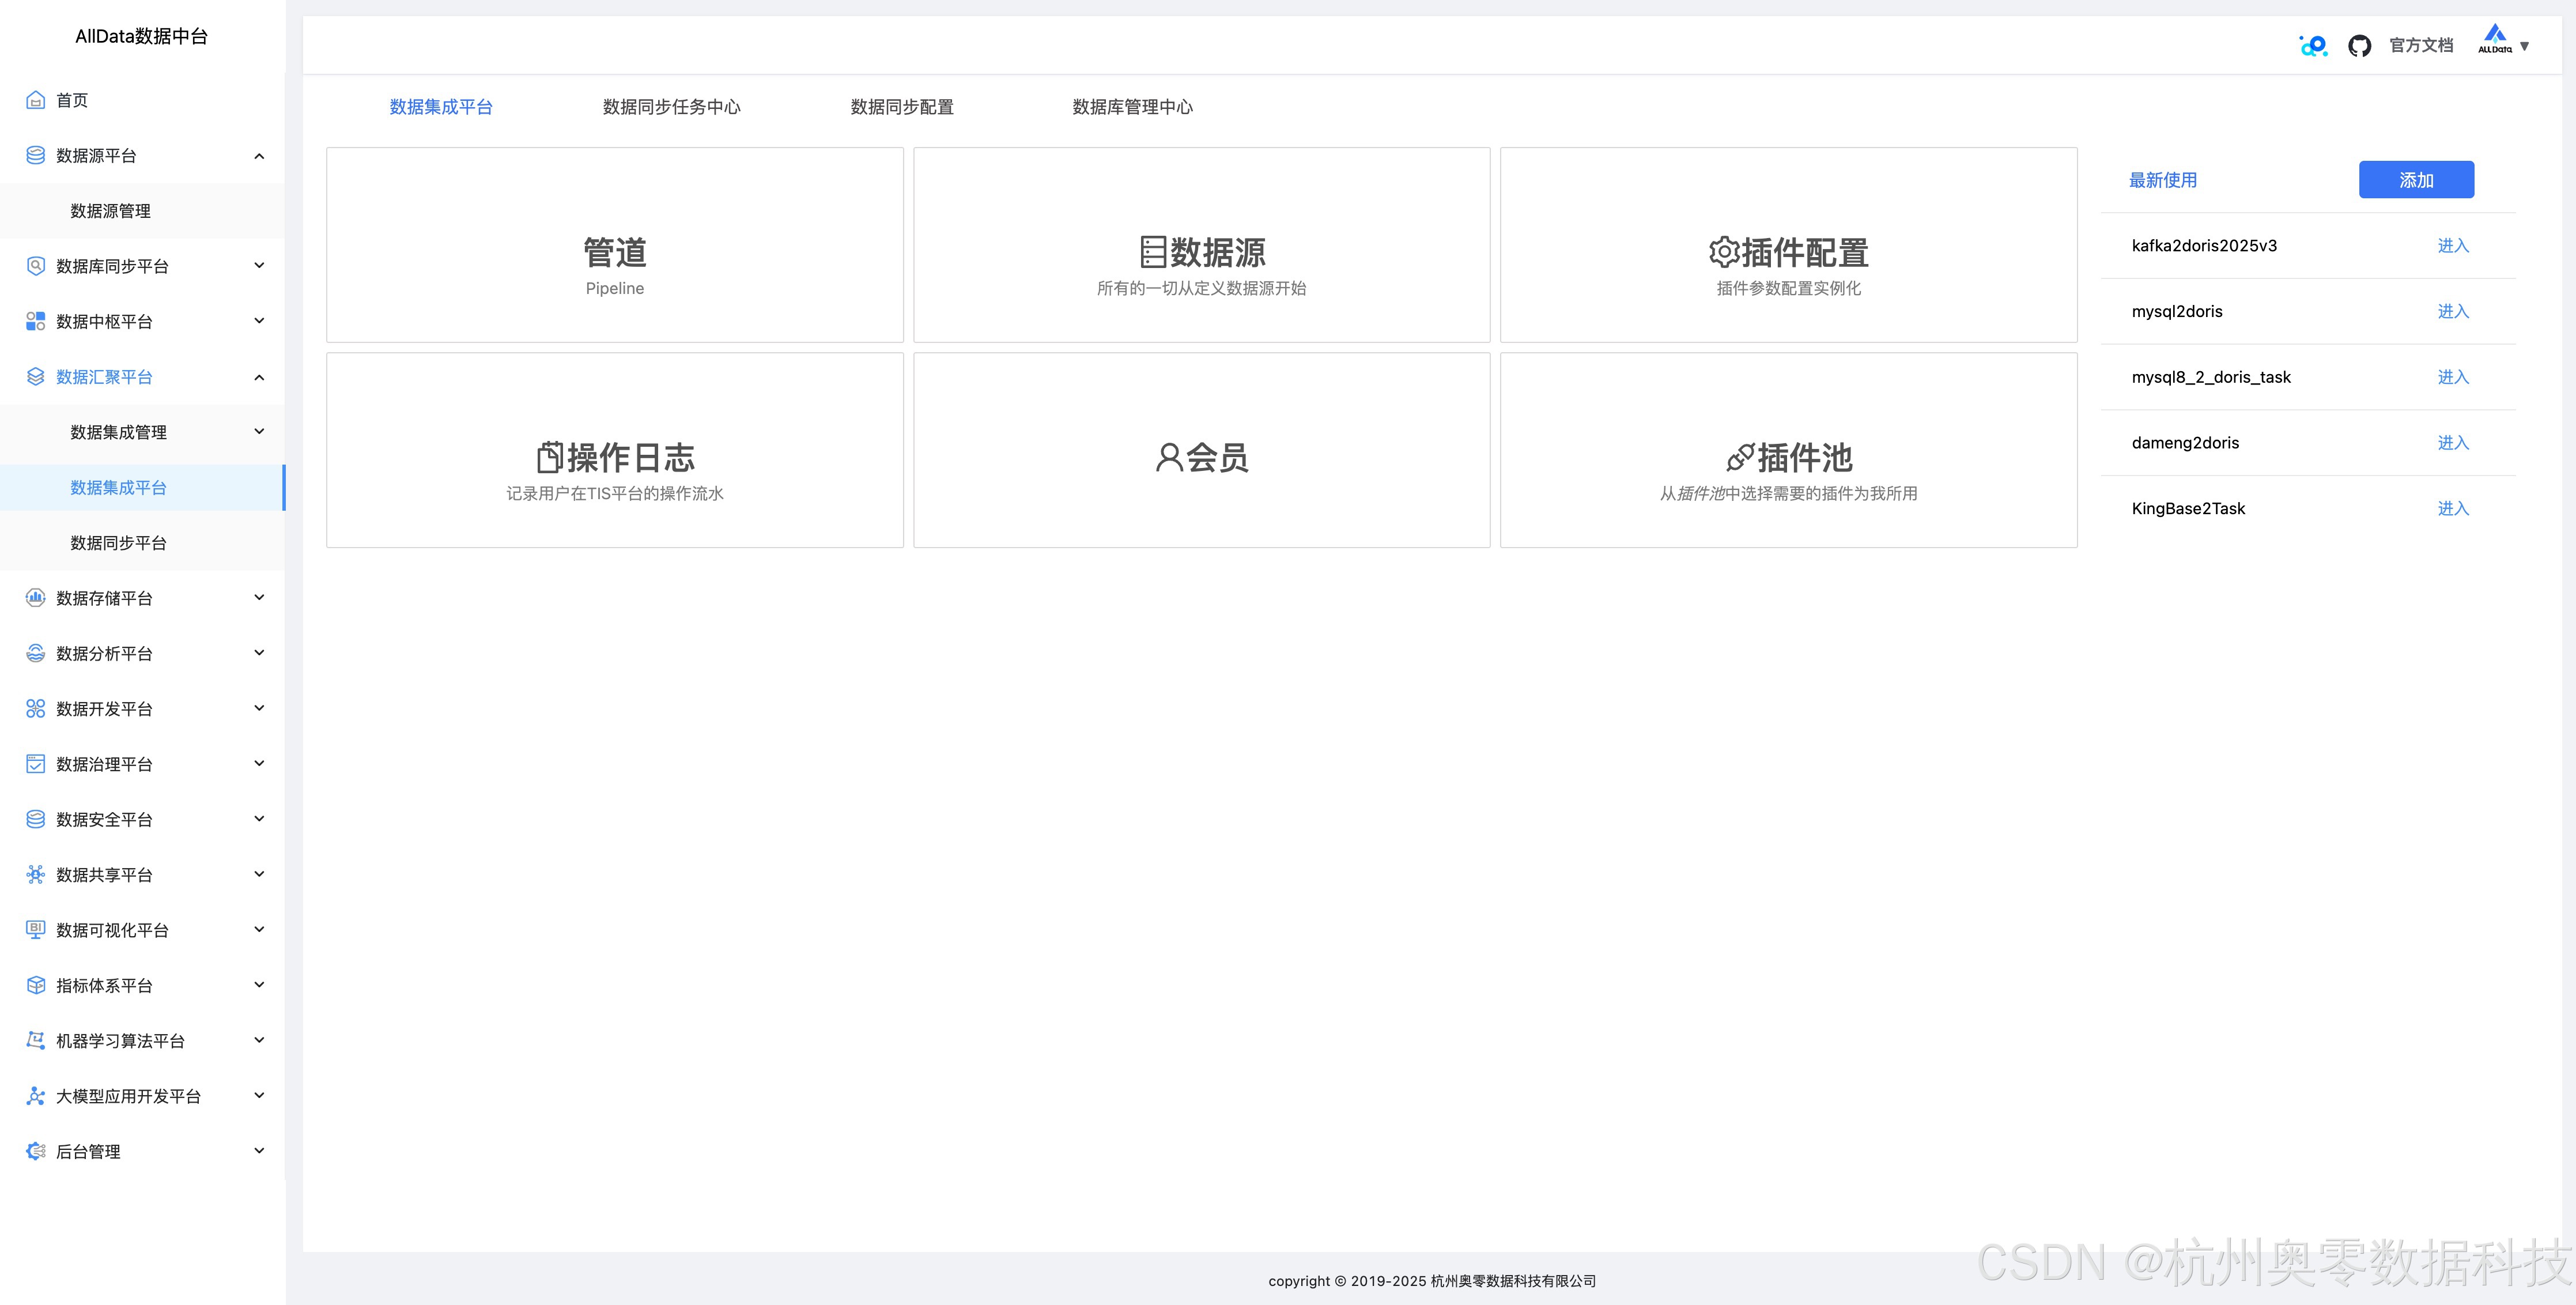This screenshot has width=2576, height=1305.
Task: Open the user dropdown arrow in header
Action: [2525, 46]
